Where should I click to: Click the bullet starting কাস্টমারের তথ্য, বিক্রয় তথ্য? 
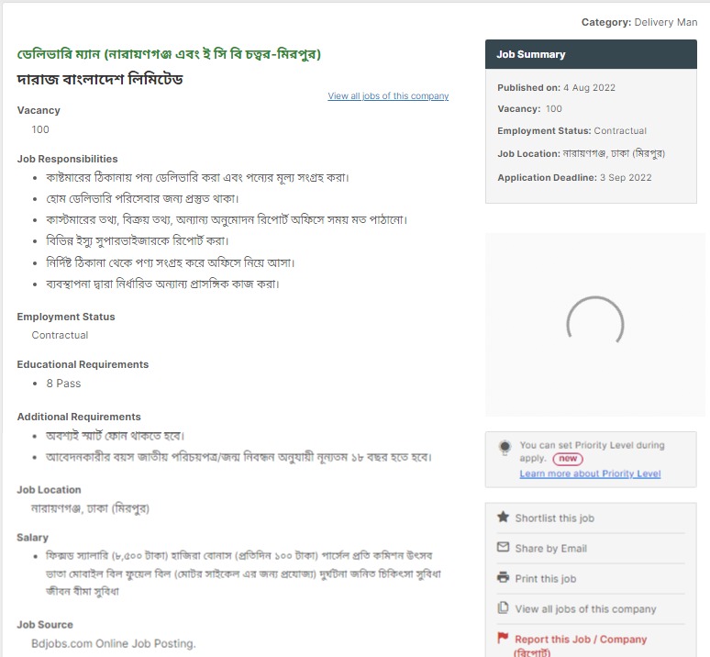tap(227, 220)
